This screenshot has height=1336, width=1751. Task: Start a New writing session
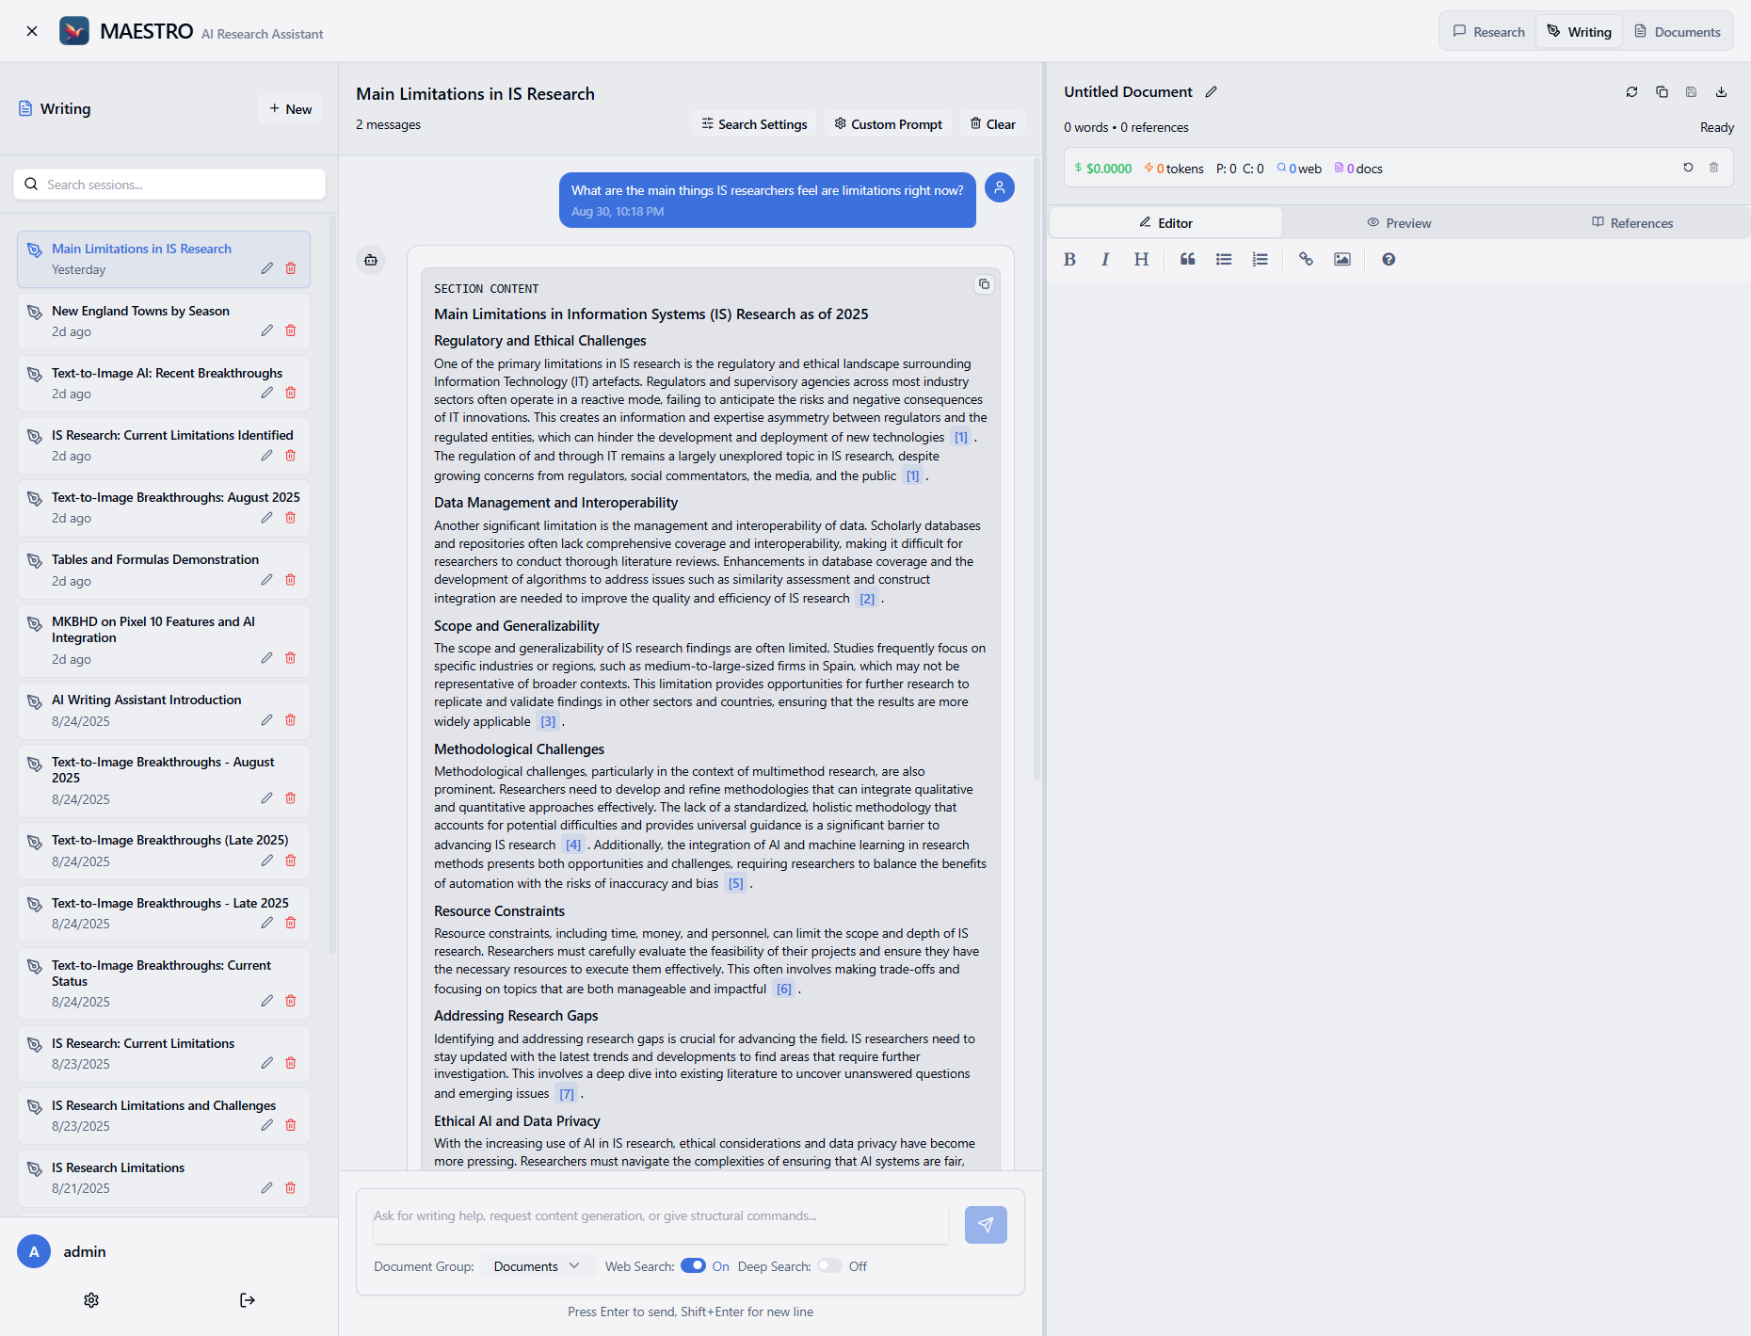(289, 108)
